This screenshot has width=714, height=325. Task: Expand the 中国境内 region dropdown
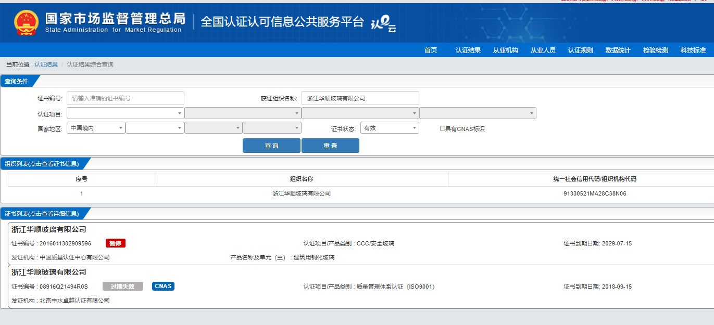(96, 128)
